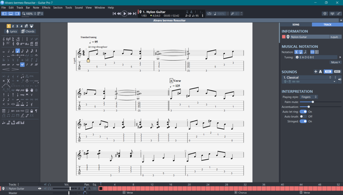Choose the ppp dynamic
343x195 pixels.
click(4, 65)
